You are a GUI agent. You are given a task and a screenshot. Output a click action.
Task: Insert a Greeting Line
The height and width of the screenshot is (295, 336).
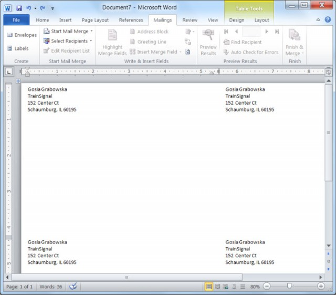(x=148, y=42)
